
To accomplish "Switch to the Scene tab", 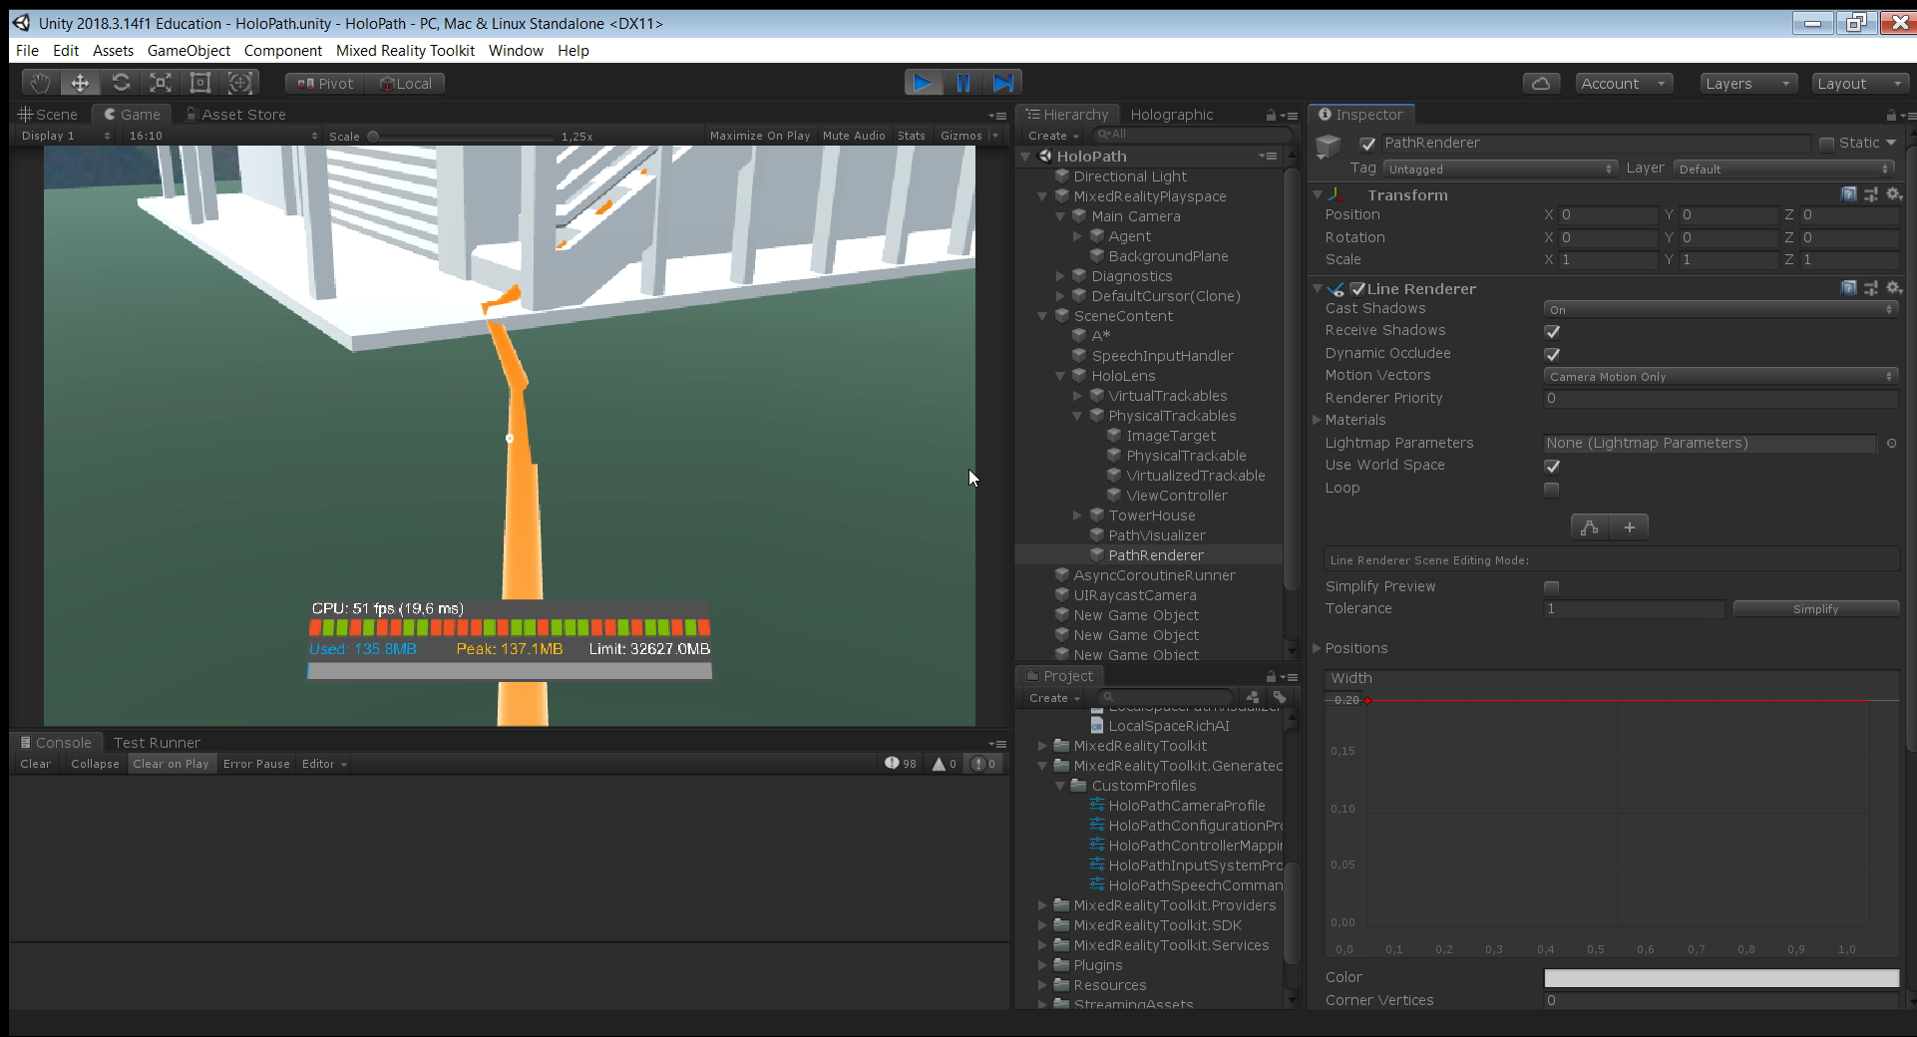I will point(49,115).
